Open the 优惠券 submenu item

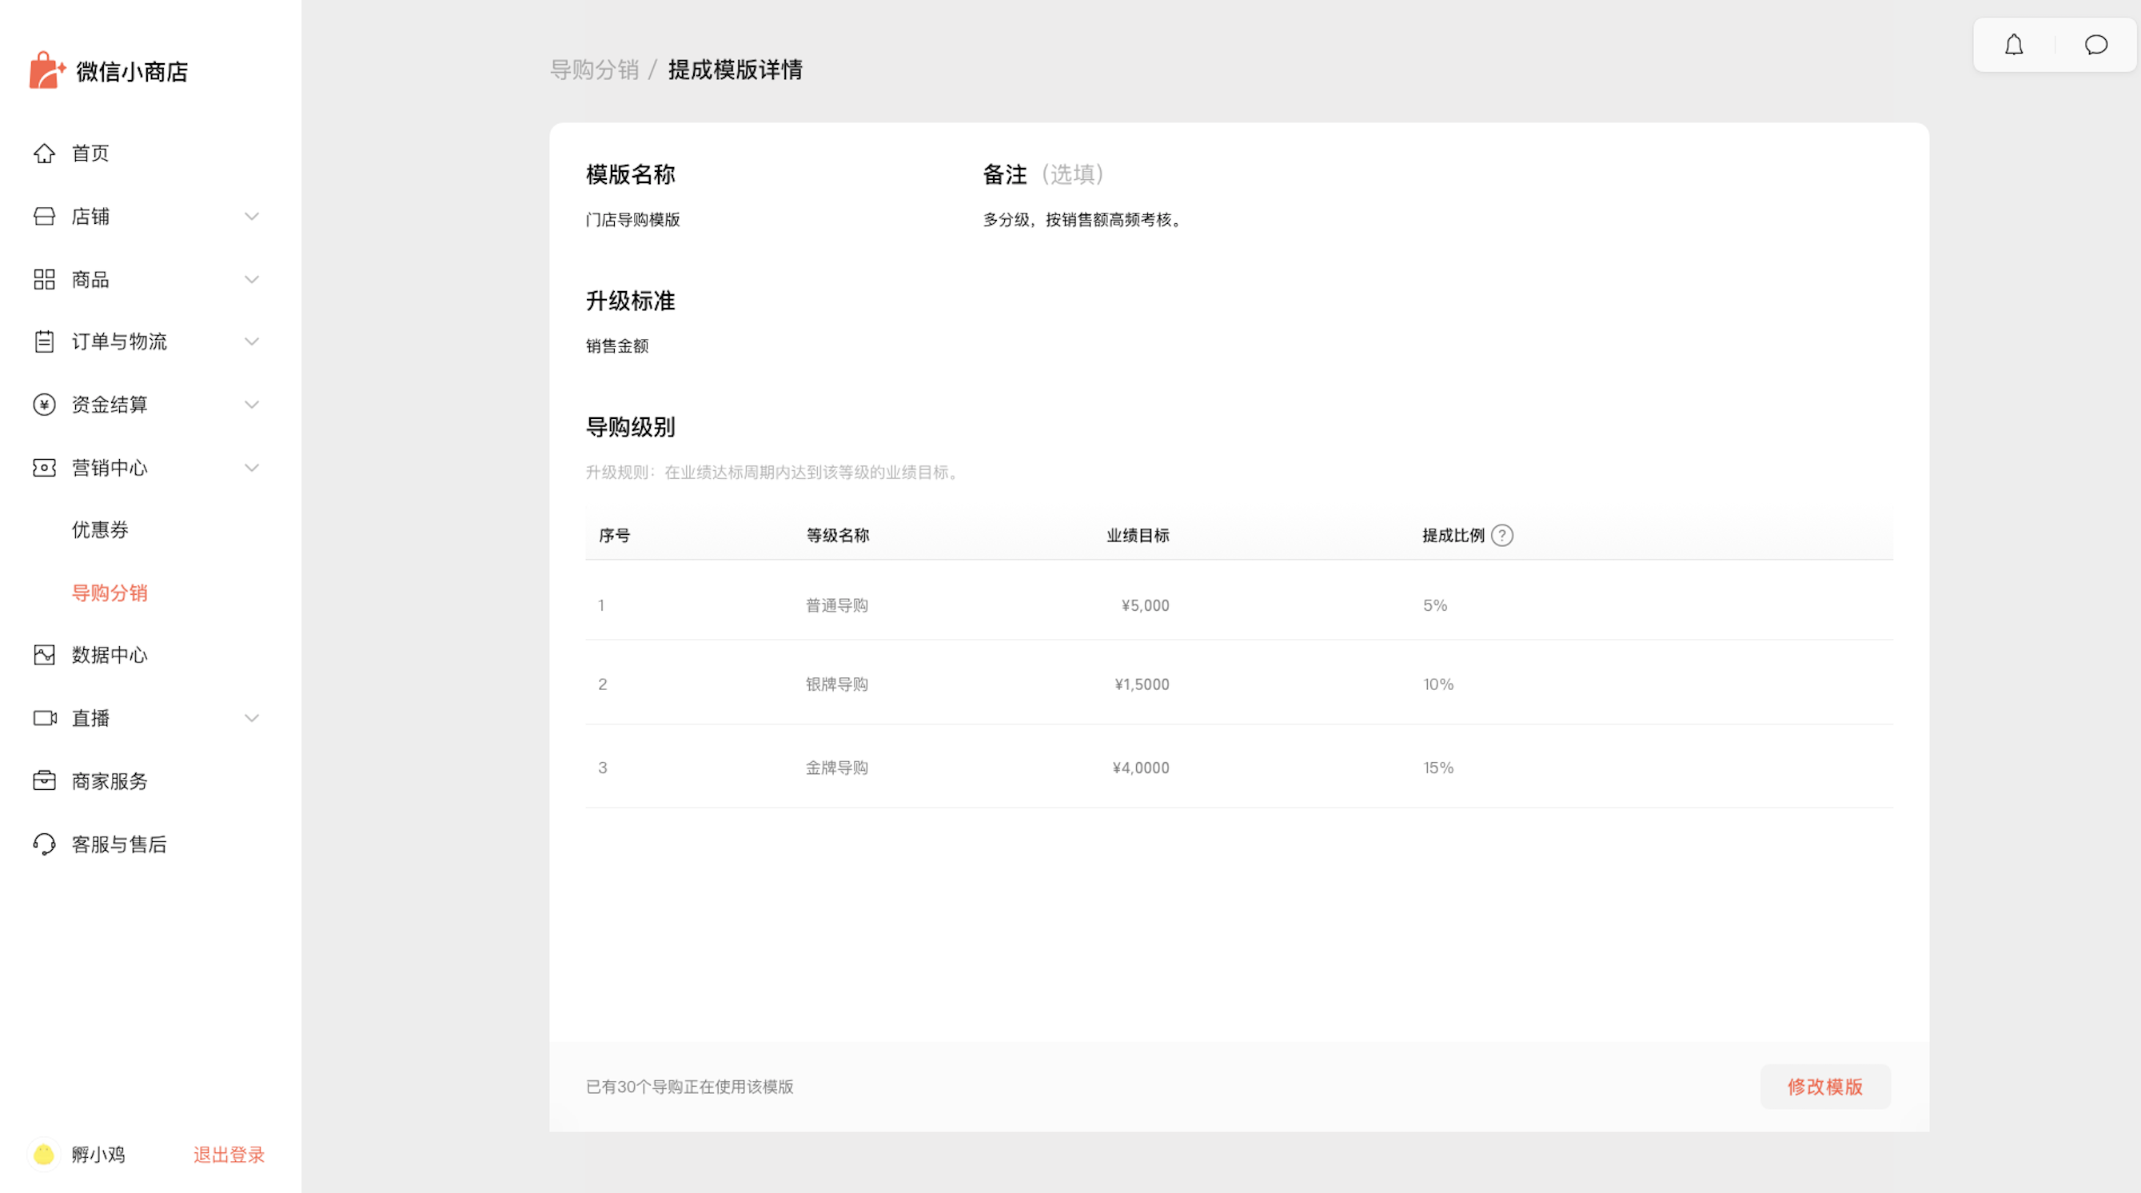[x=100, y=529]
